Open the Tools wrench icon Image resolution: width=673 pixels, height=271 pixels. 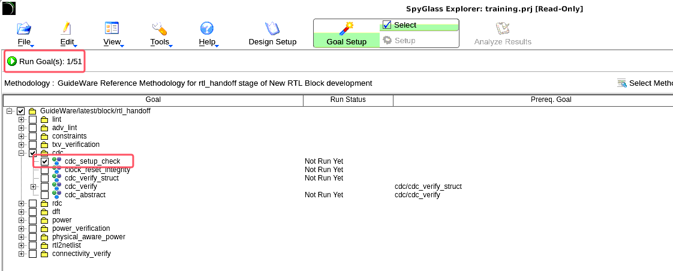click(x=159, y=28)
